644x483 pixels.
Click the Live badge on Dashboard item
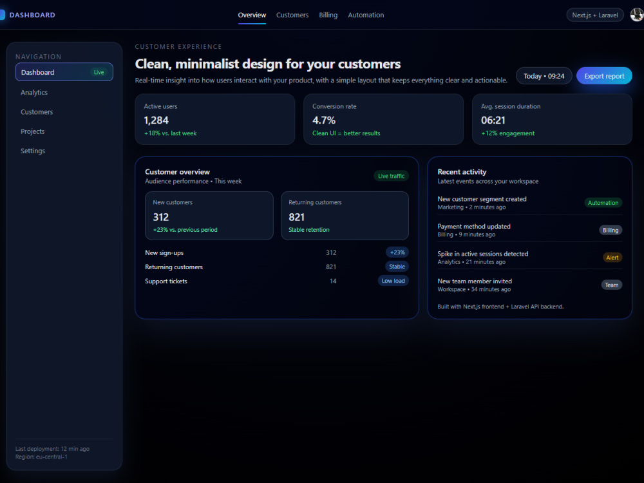99,72
